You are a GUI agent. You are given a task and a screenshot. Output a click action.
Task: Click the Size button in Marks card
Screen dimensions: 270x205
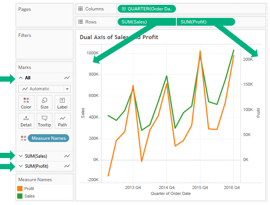click(45, 103)
